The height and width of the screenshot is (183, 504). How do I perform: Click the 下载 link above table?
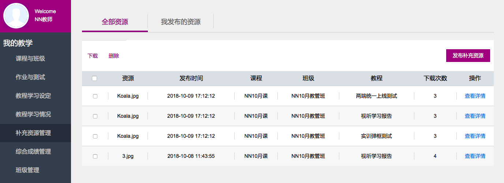point(93,56)
